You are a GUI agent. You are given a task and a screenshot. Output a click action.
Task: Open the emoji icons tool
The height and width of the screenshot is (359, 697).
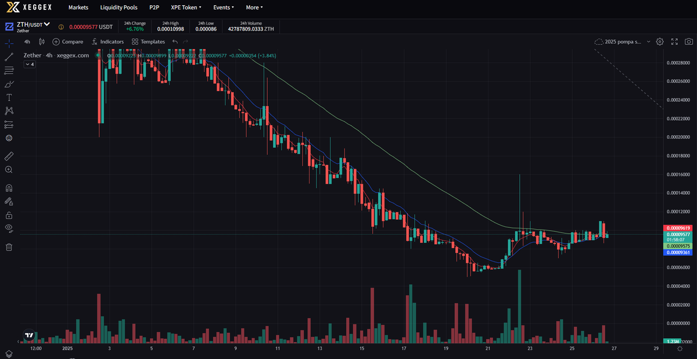[x=9, y=138]
